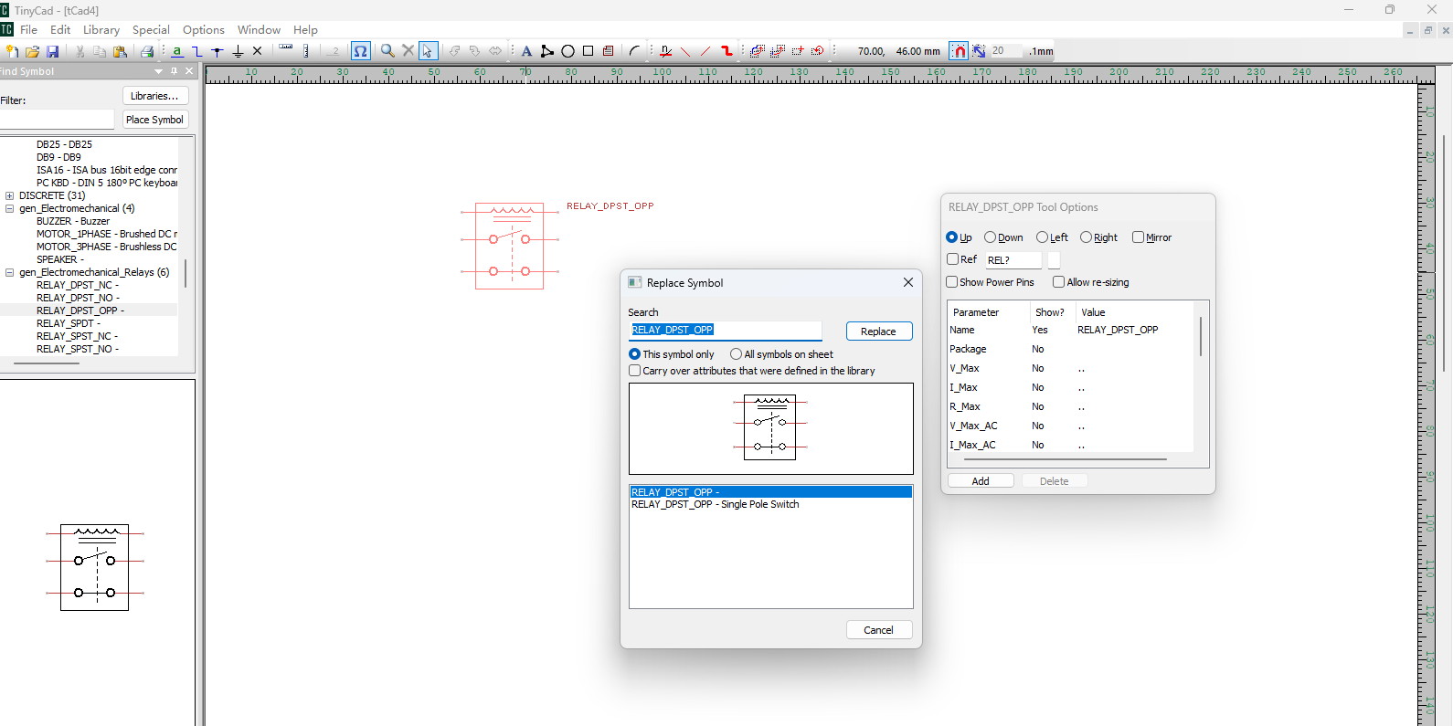Select the power/ground symbol tool
This screenshot has width=1453, height=726.
[x=238, y=52]
